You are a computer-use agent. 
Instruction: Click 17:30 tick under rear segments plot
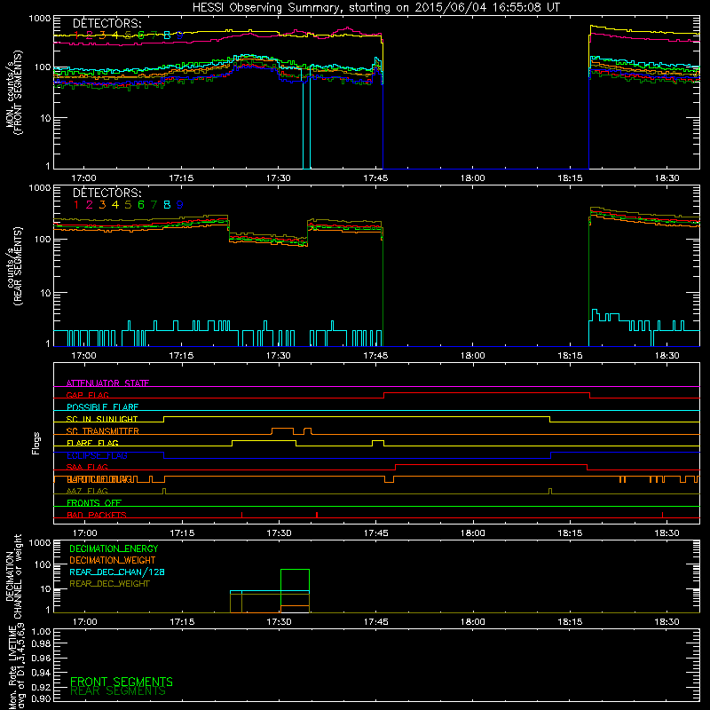[x=278, y=356]
